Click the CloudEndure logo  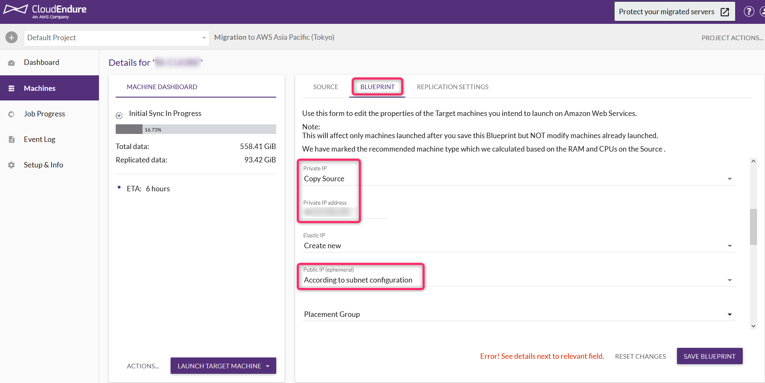(x=45, y=11)
